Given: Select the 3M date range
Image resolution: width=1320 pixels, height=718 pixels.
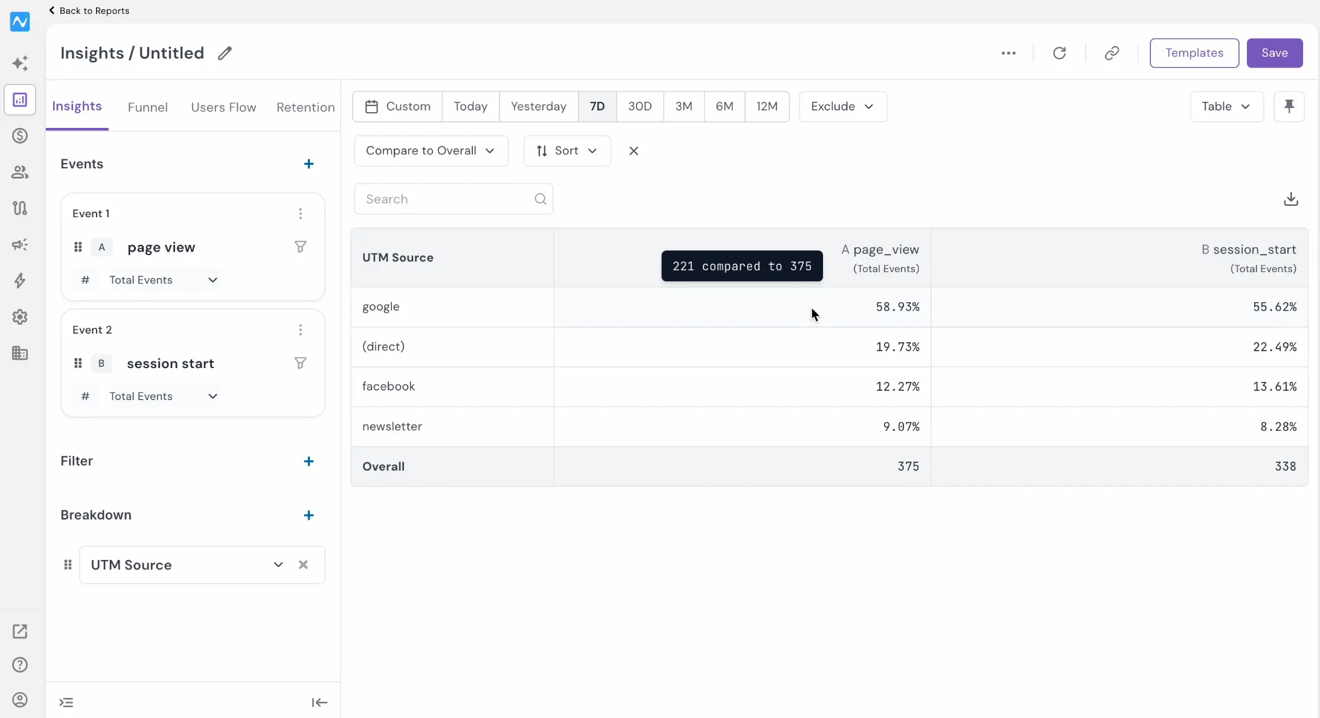Looking at the screenshot, I should pos(684,107).
